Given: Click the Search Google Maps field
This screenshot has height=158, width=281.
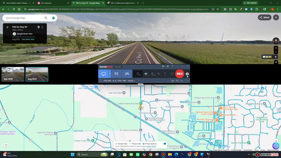Looking at the screenshot, I should point(24,18).
